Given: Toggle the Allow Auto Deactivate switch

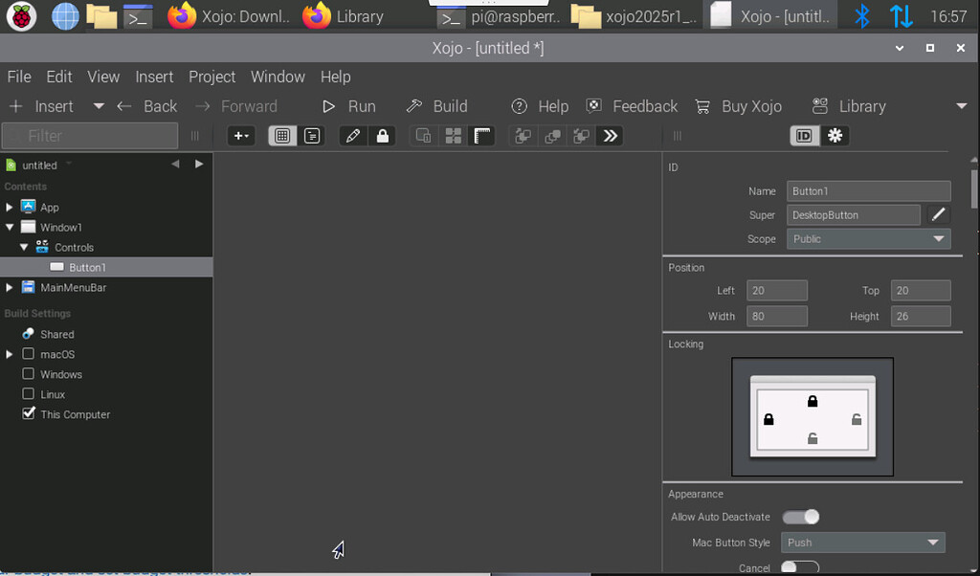Looking at the screenshot, I should coord(801,517).
